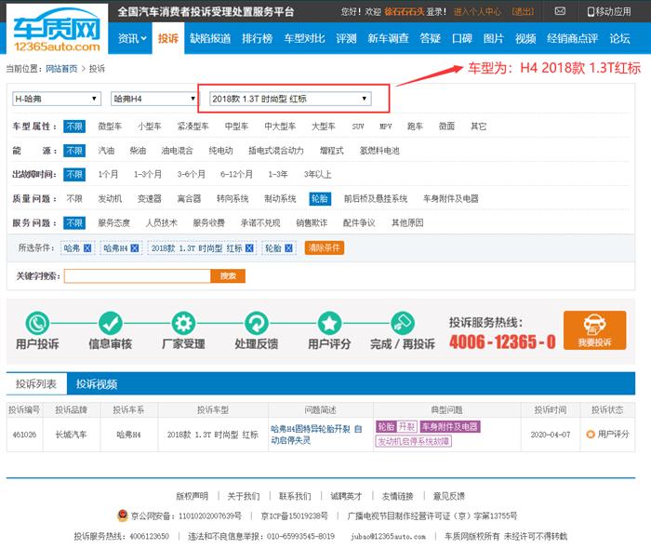Click the 用户投诉 phone step icon

tap(37, 323)
